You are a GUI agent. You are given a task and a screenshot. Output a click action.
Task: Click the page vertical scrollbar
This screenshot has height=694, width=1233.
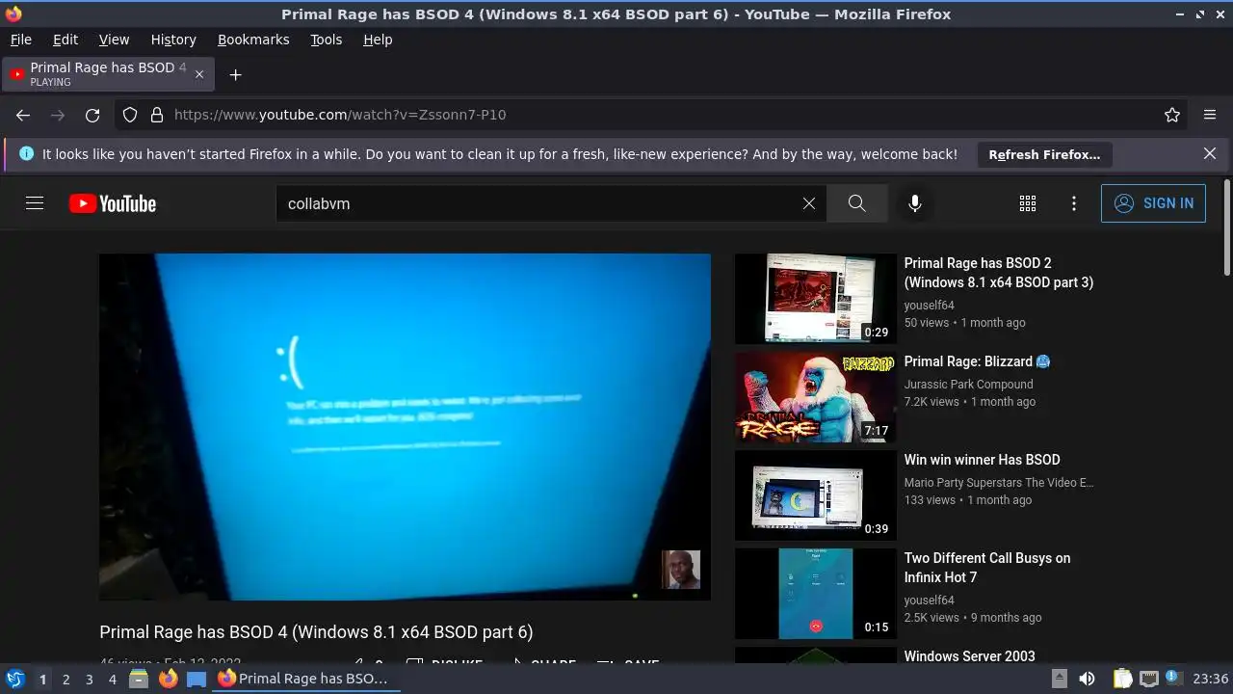pyautogui.click(x=1226, y=227)
